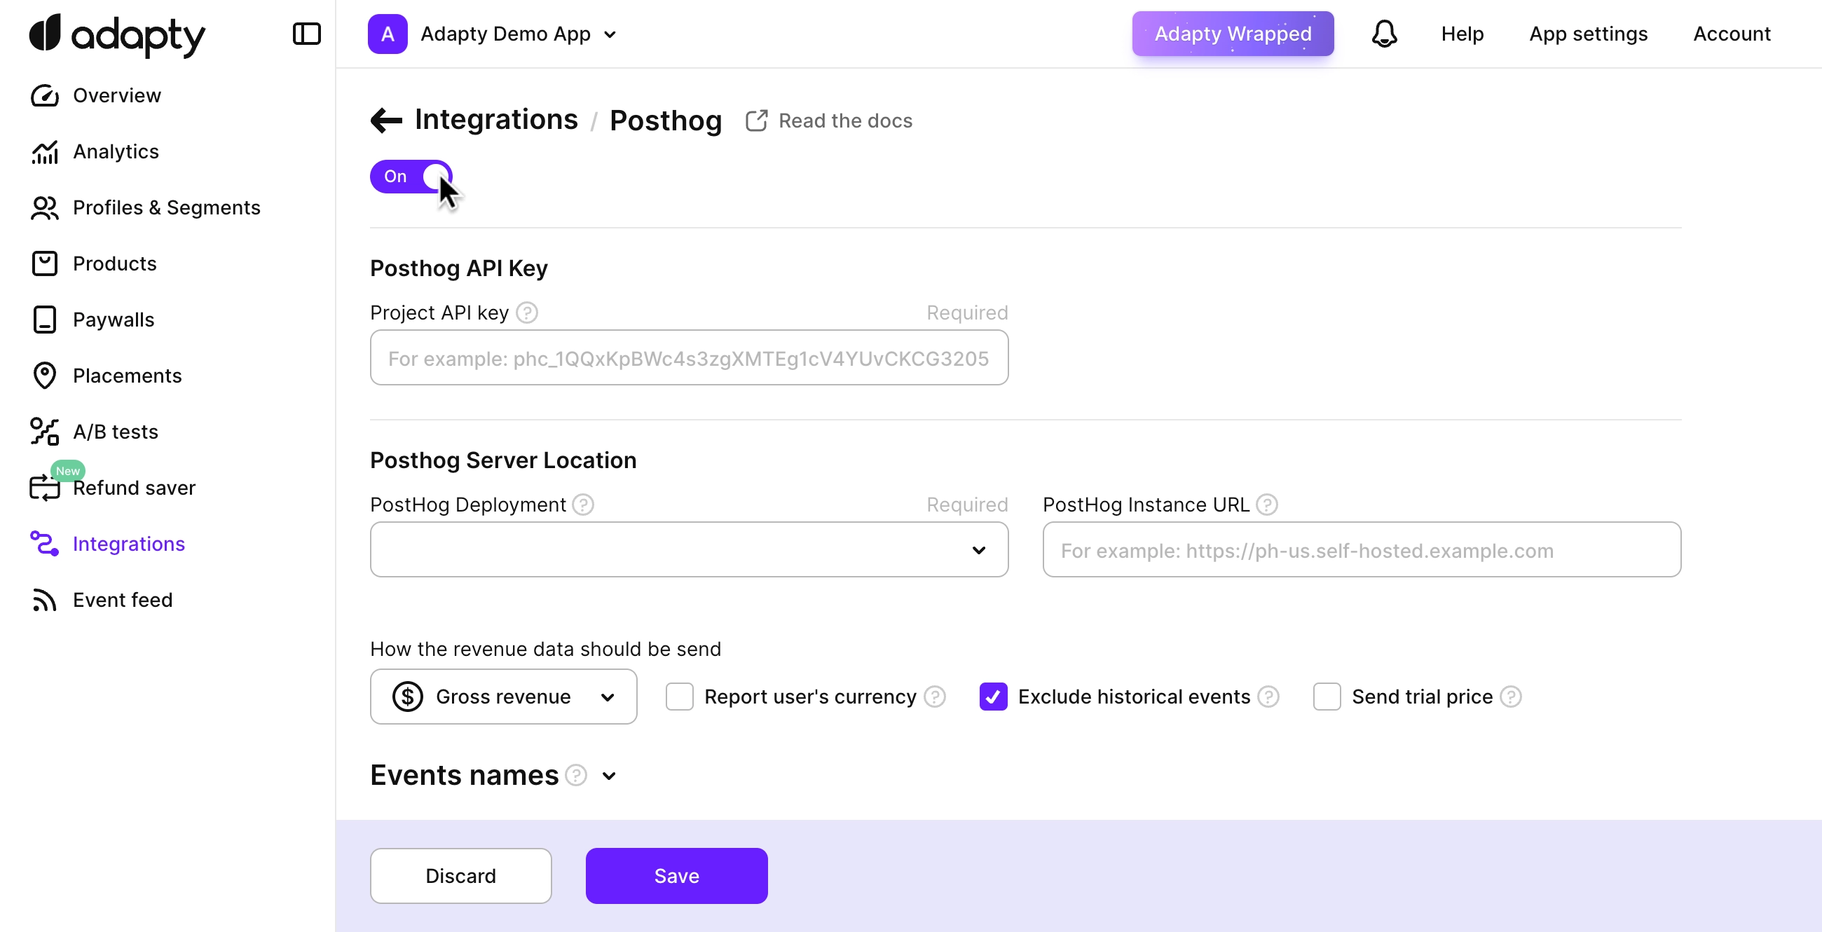The image size is (1822, 932).
Task: Open the Paywalls section
Action: pos(113,319)
